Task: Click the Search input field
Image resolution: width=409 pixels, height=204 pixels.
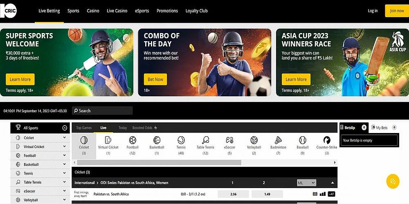Action: pos(102,111)
